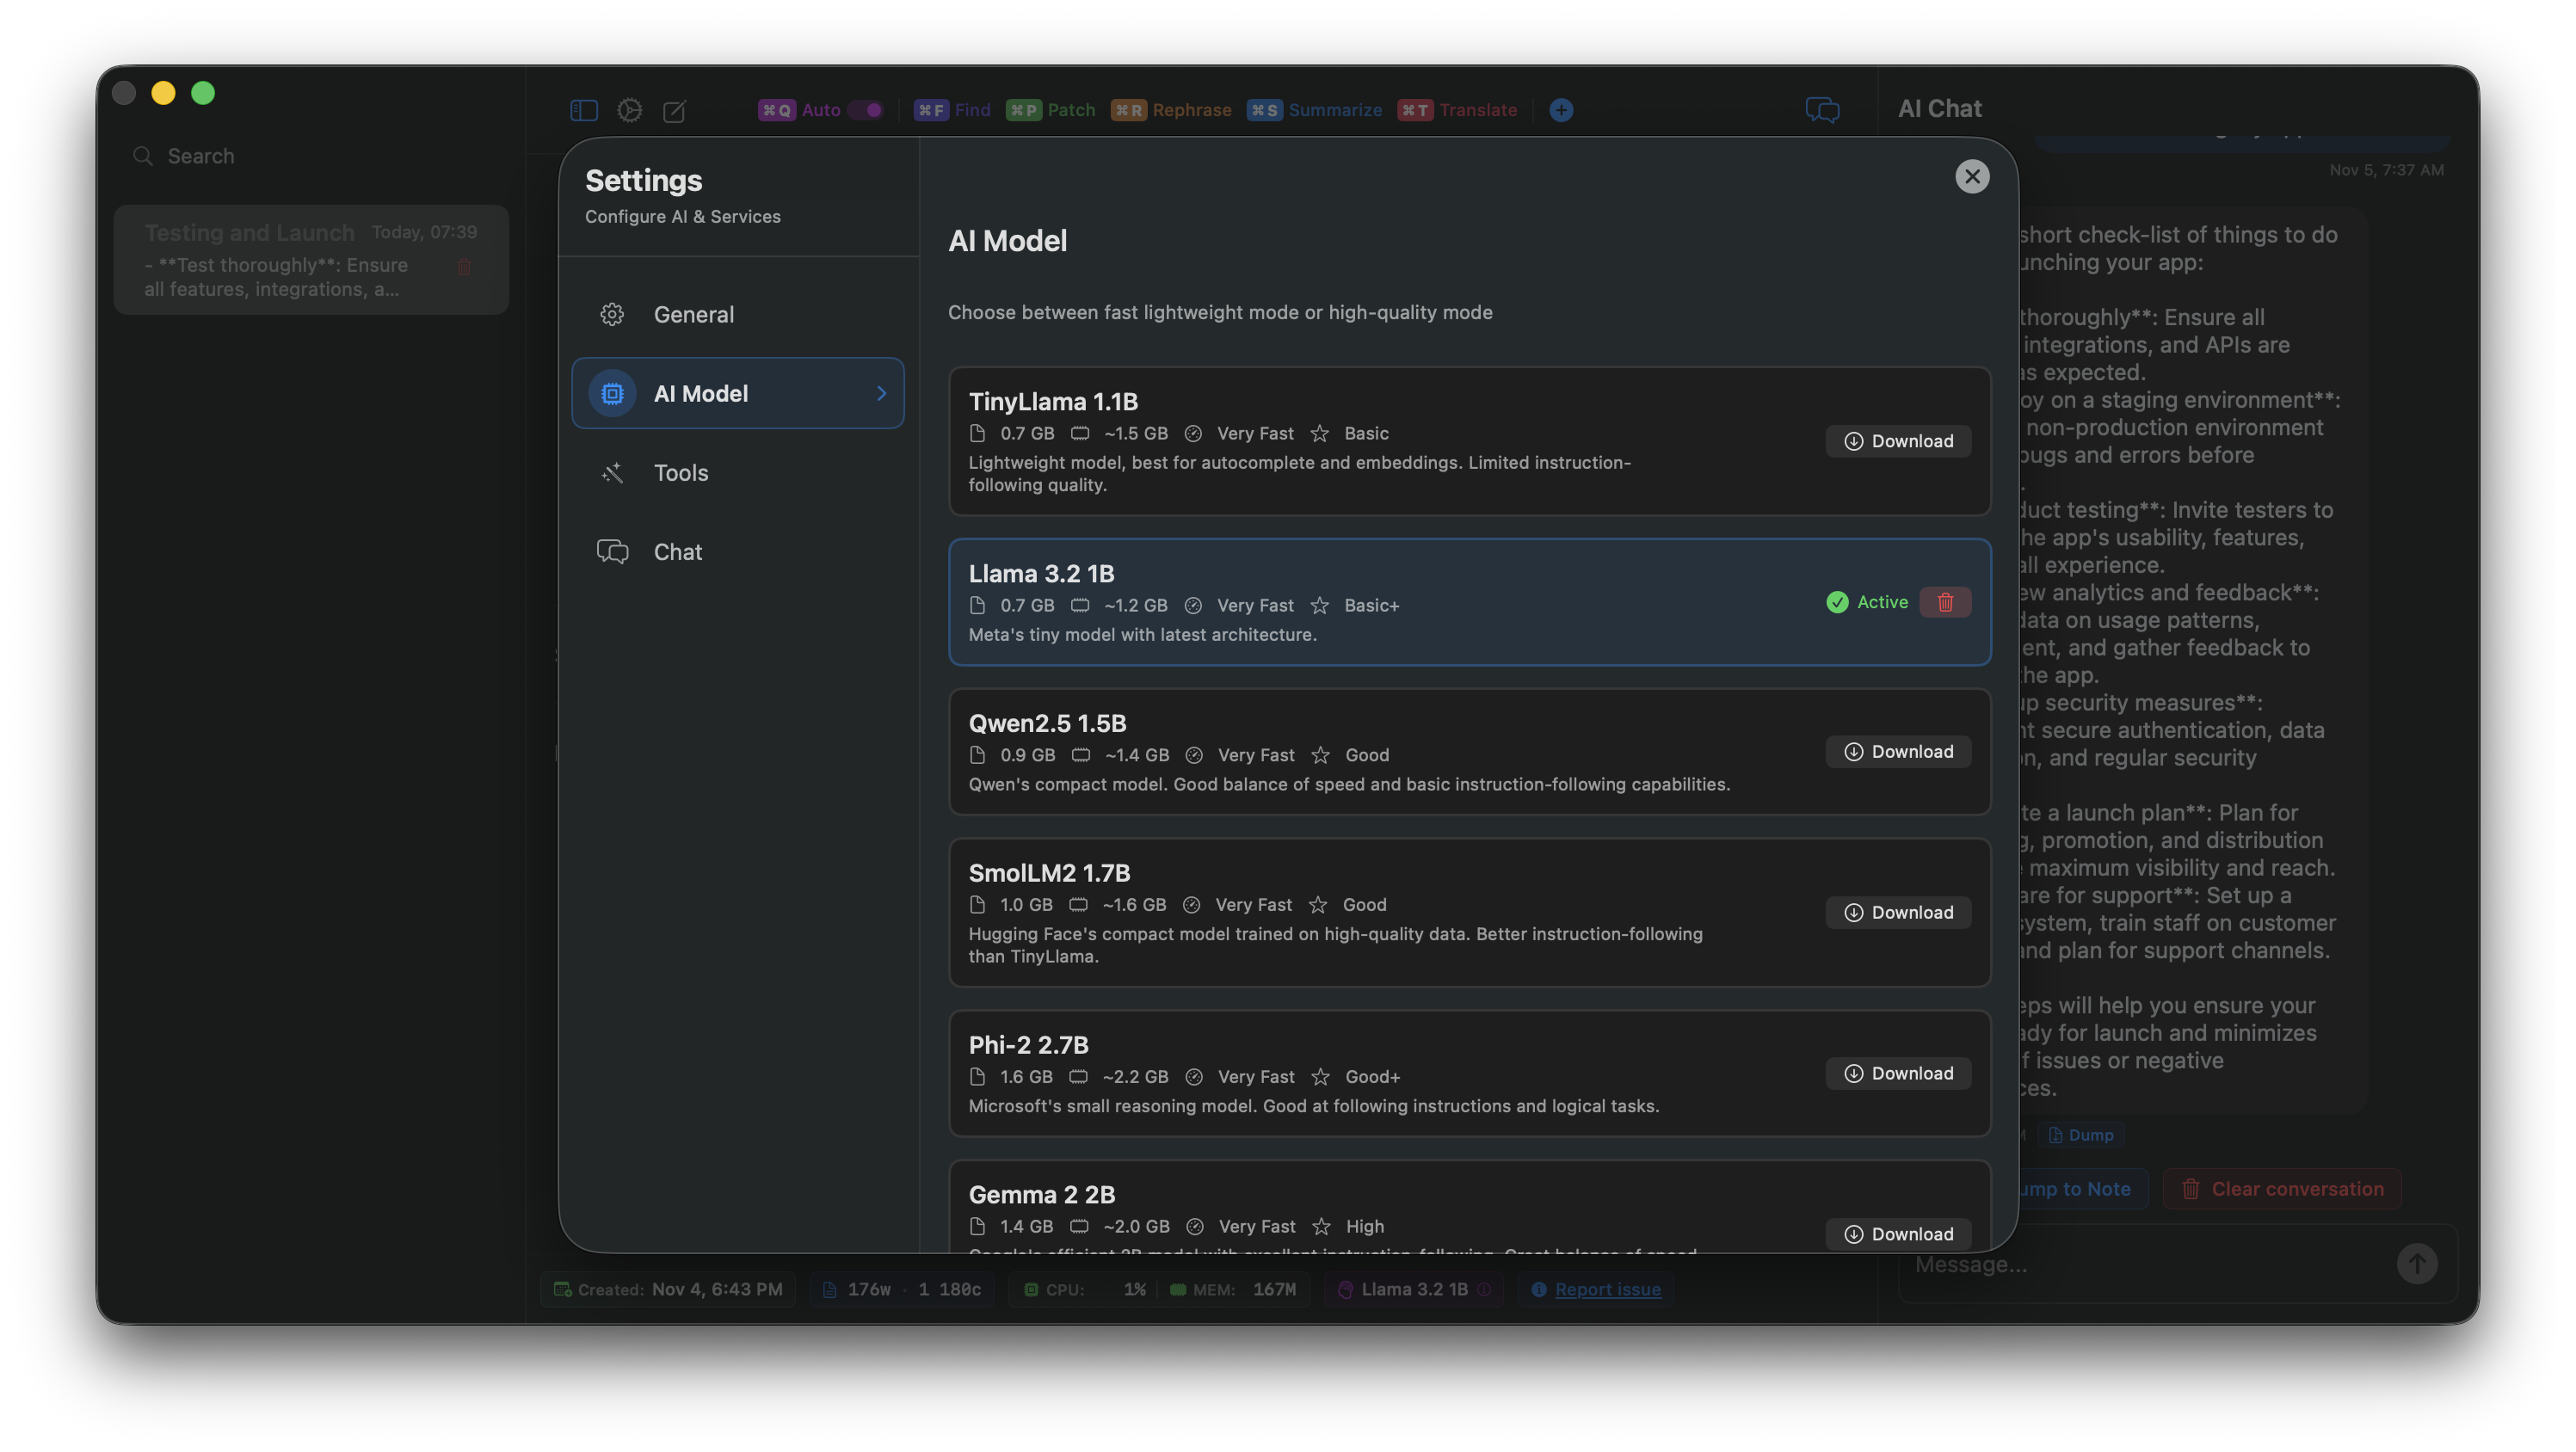Open the Report issue link
The image size is (2576, 1452).
point(1606,1289)
